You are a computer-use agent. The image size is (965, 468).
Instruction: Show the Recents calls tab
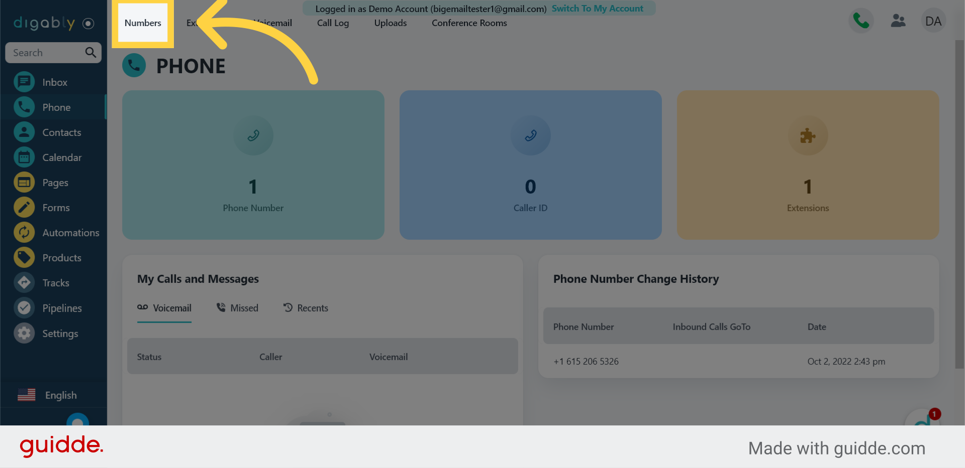[x=306, y=308]
